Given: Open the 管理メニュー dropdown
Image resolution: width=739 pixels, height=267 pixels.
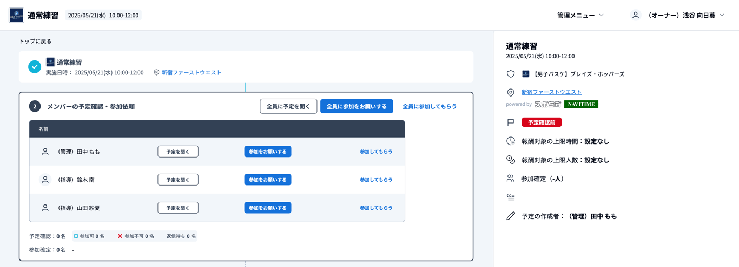Looking at the screenshot, I should [580, 15].
